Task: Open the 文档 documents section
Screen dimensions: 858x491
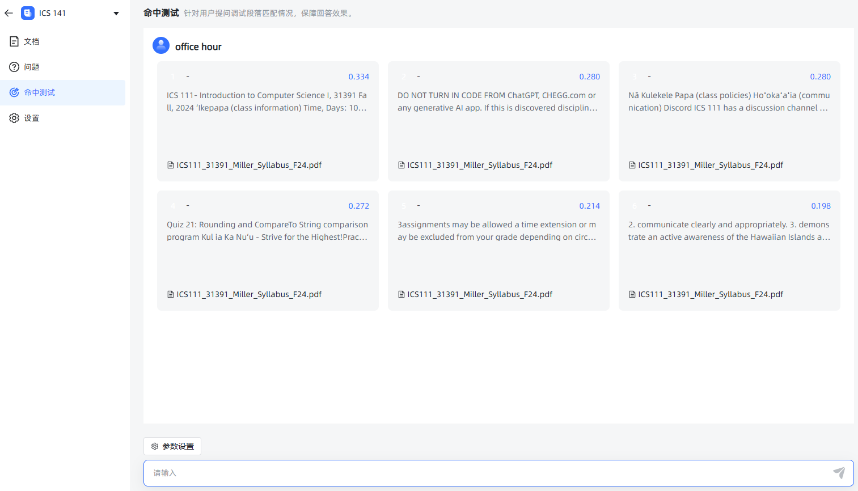Action: point(32,41)
